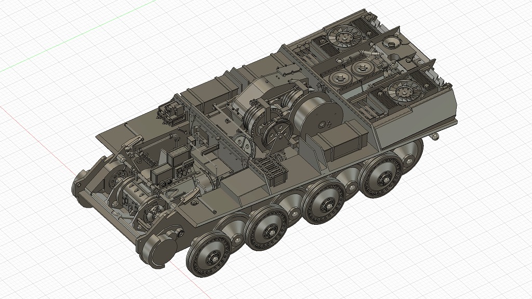Select the tow pin at hull rear
This screenshot has width=532, height=299.
[435, 136]
